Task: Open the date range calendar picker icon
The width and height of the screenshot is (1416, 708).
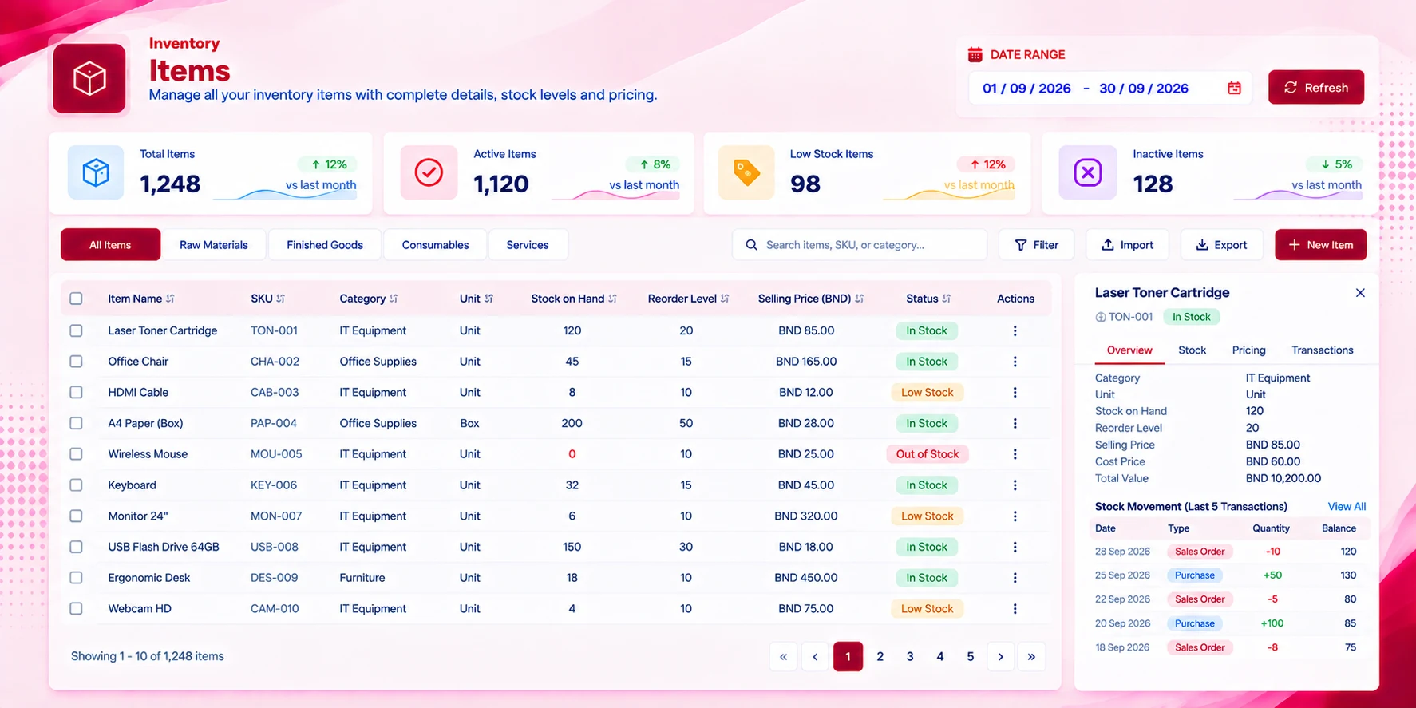Action: coord(1234,88)
